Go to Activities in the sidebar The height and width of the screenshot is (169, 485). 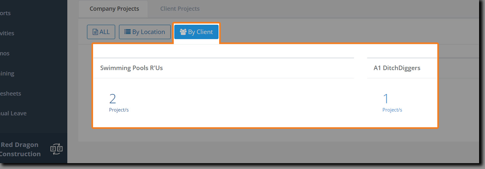7,33
